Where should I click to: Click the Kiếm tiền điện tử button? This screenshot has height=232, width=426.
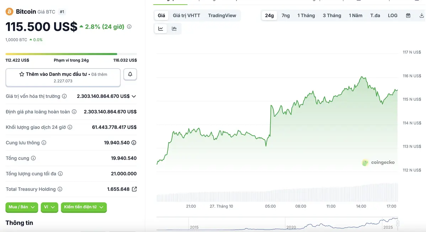click(x=84, y=208)
